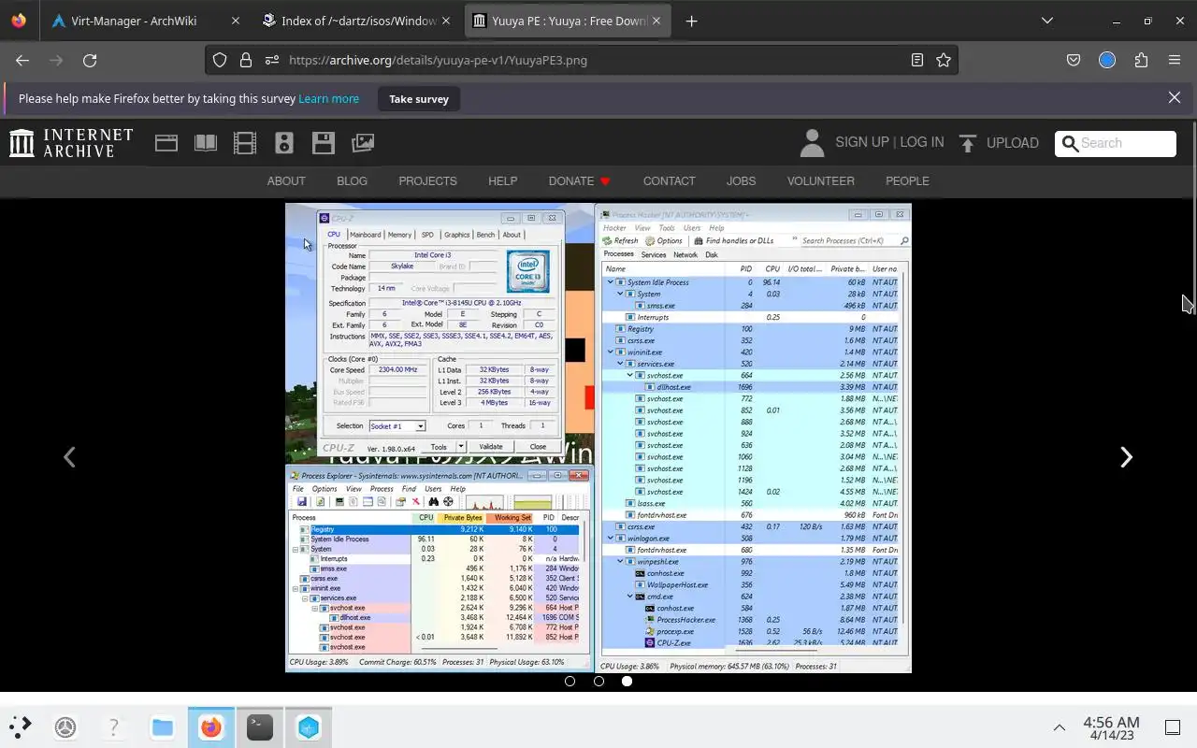
Task: Dismiss the Firefox survey notification bar
Action: (x=1175, y=97)
